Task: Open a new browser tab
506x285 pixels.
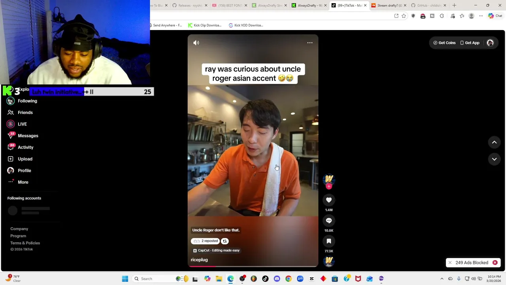Action: [x=454, y=6]
